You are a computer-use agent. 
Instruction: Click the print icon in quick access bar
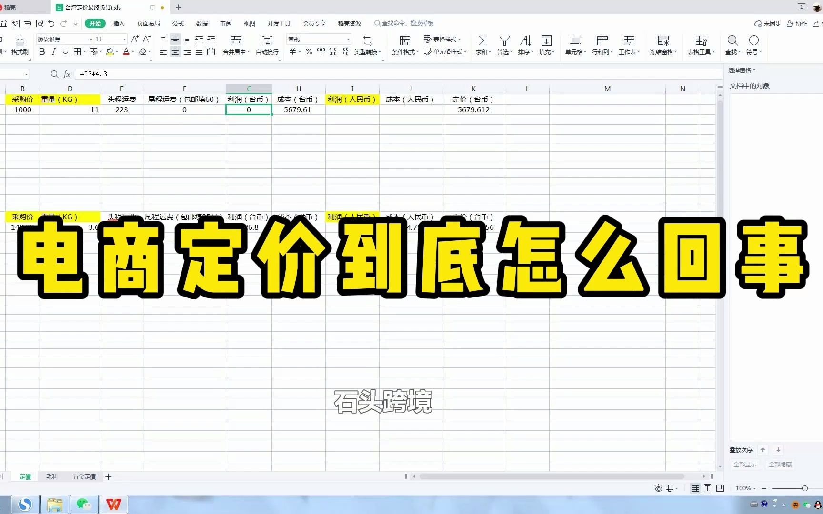click(27, 23)
